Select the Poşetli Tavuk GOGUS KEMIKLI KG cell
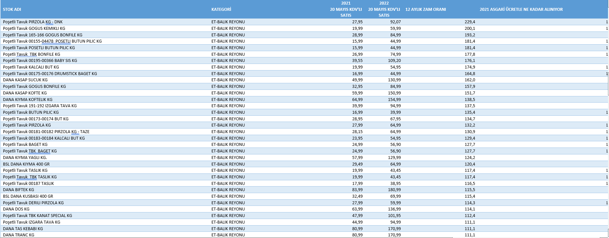This screenshot has height=238, width=609. point(34,29)
